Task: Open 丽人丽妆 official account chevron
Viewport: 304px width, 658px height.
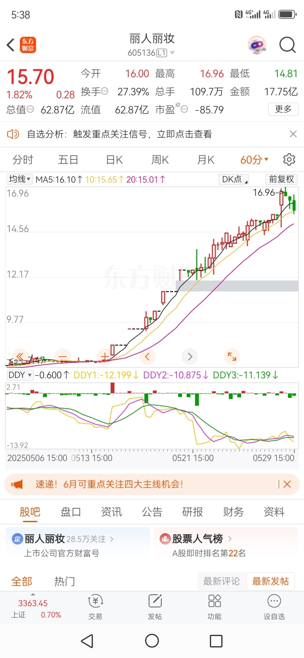Action: pyautogui.click(x=111, y=539)
